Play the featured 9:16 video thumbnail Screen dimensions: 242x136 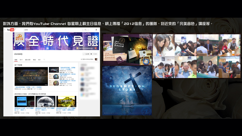pos(31,76)
